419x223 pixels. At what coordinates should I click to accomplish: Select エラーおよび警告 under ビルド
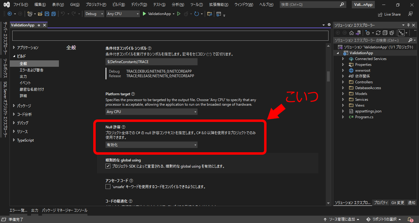[31, 70]
